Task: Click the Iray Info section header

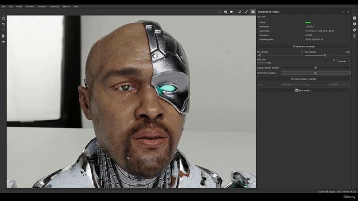Action: [x=261, y=17]
